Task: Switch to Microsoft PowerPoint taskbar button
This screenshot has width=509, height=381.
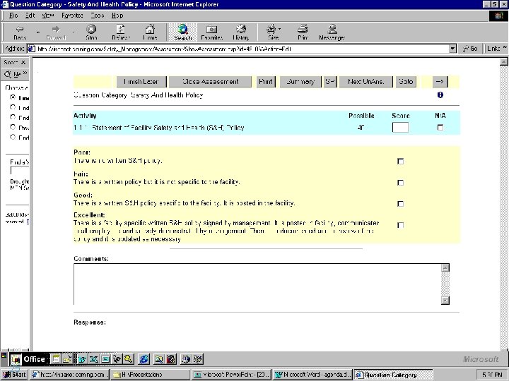Action: [x=231, y=375]
